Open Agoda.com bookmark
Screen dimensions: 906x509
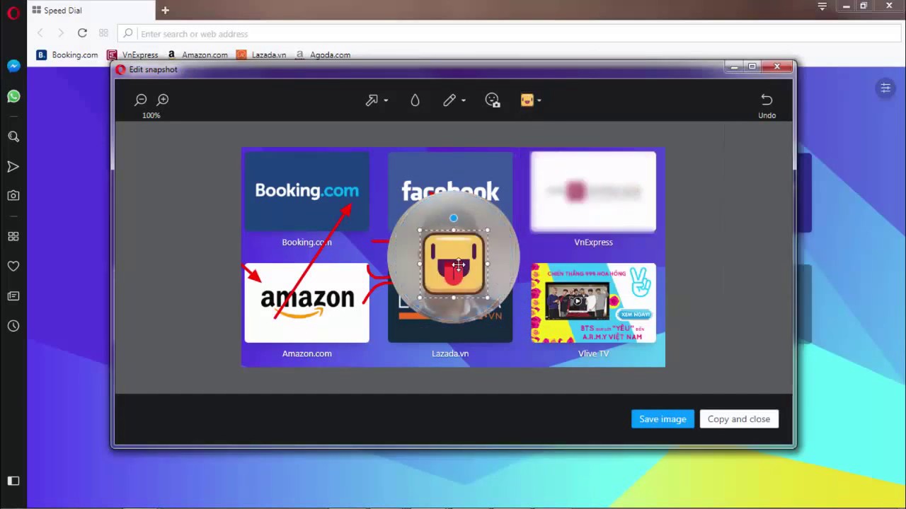click(323, 54)
